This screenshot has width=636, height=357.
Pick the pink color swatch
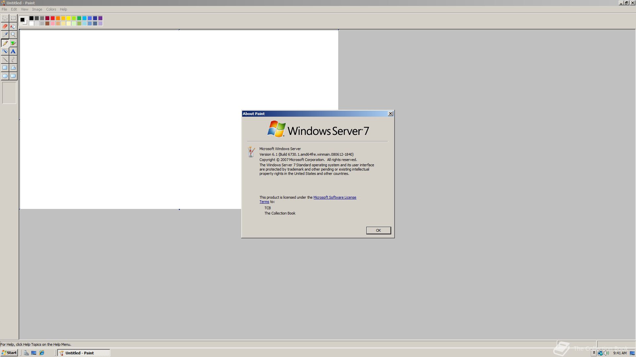[53, 23]
